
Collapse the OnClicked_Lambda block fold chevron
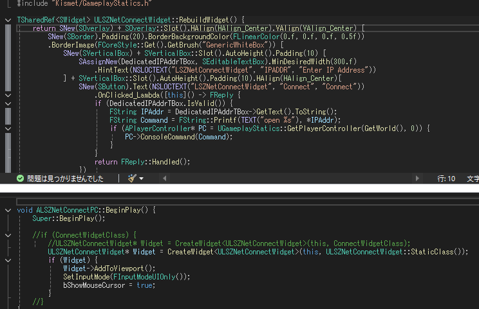[x=8, y=95]
